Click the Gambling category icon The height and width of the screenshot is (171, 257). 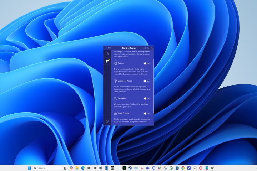click(116, 98)
